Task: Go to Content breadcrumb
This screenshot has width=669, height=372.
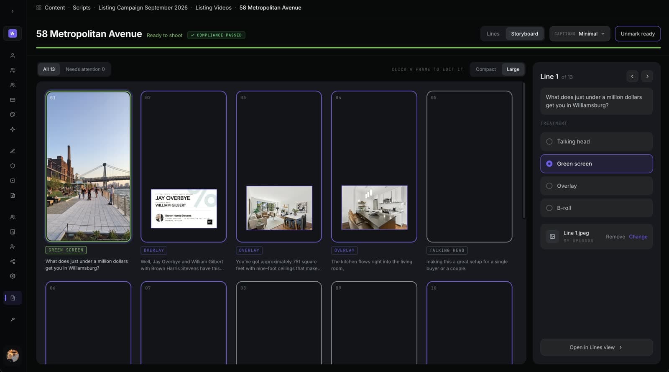Action: click(x=55, y=8)
